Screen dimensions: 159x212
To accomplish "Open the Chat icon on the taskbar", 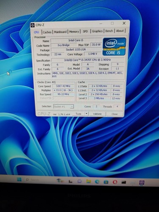I will pos(80,181).
